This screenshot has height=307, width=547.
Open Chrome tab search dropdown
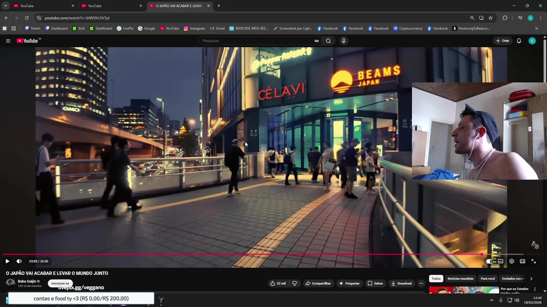point(6,6)
